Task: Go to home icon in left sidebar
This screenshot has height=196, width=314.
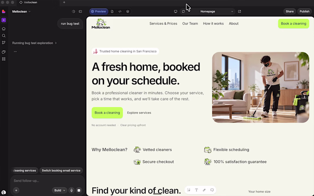Action: (x=4, y=29)
